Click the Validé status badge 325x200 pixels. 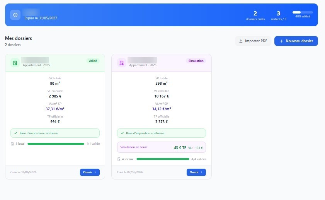[93, 61]
